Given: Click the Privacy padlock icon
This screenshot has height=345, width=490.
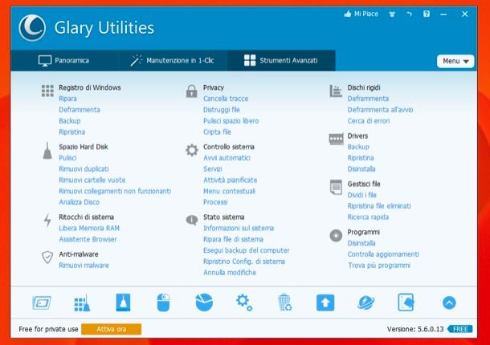Looking at the screenshot, I should (x=191, y=91).
